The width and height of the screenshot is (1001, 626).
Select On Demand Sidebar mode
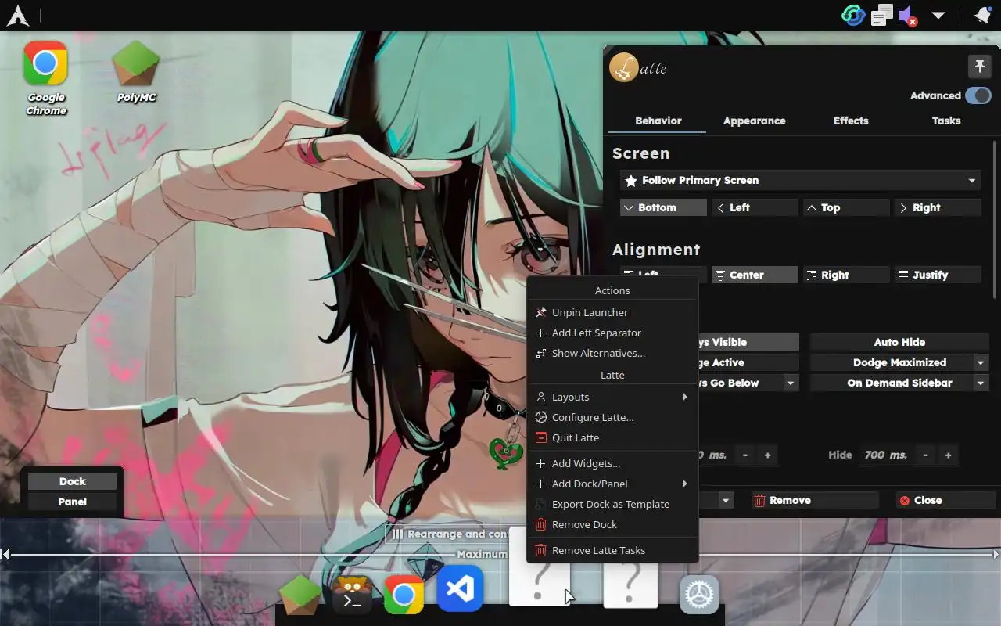coord(891,383)
